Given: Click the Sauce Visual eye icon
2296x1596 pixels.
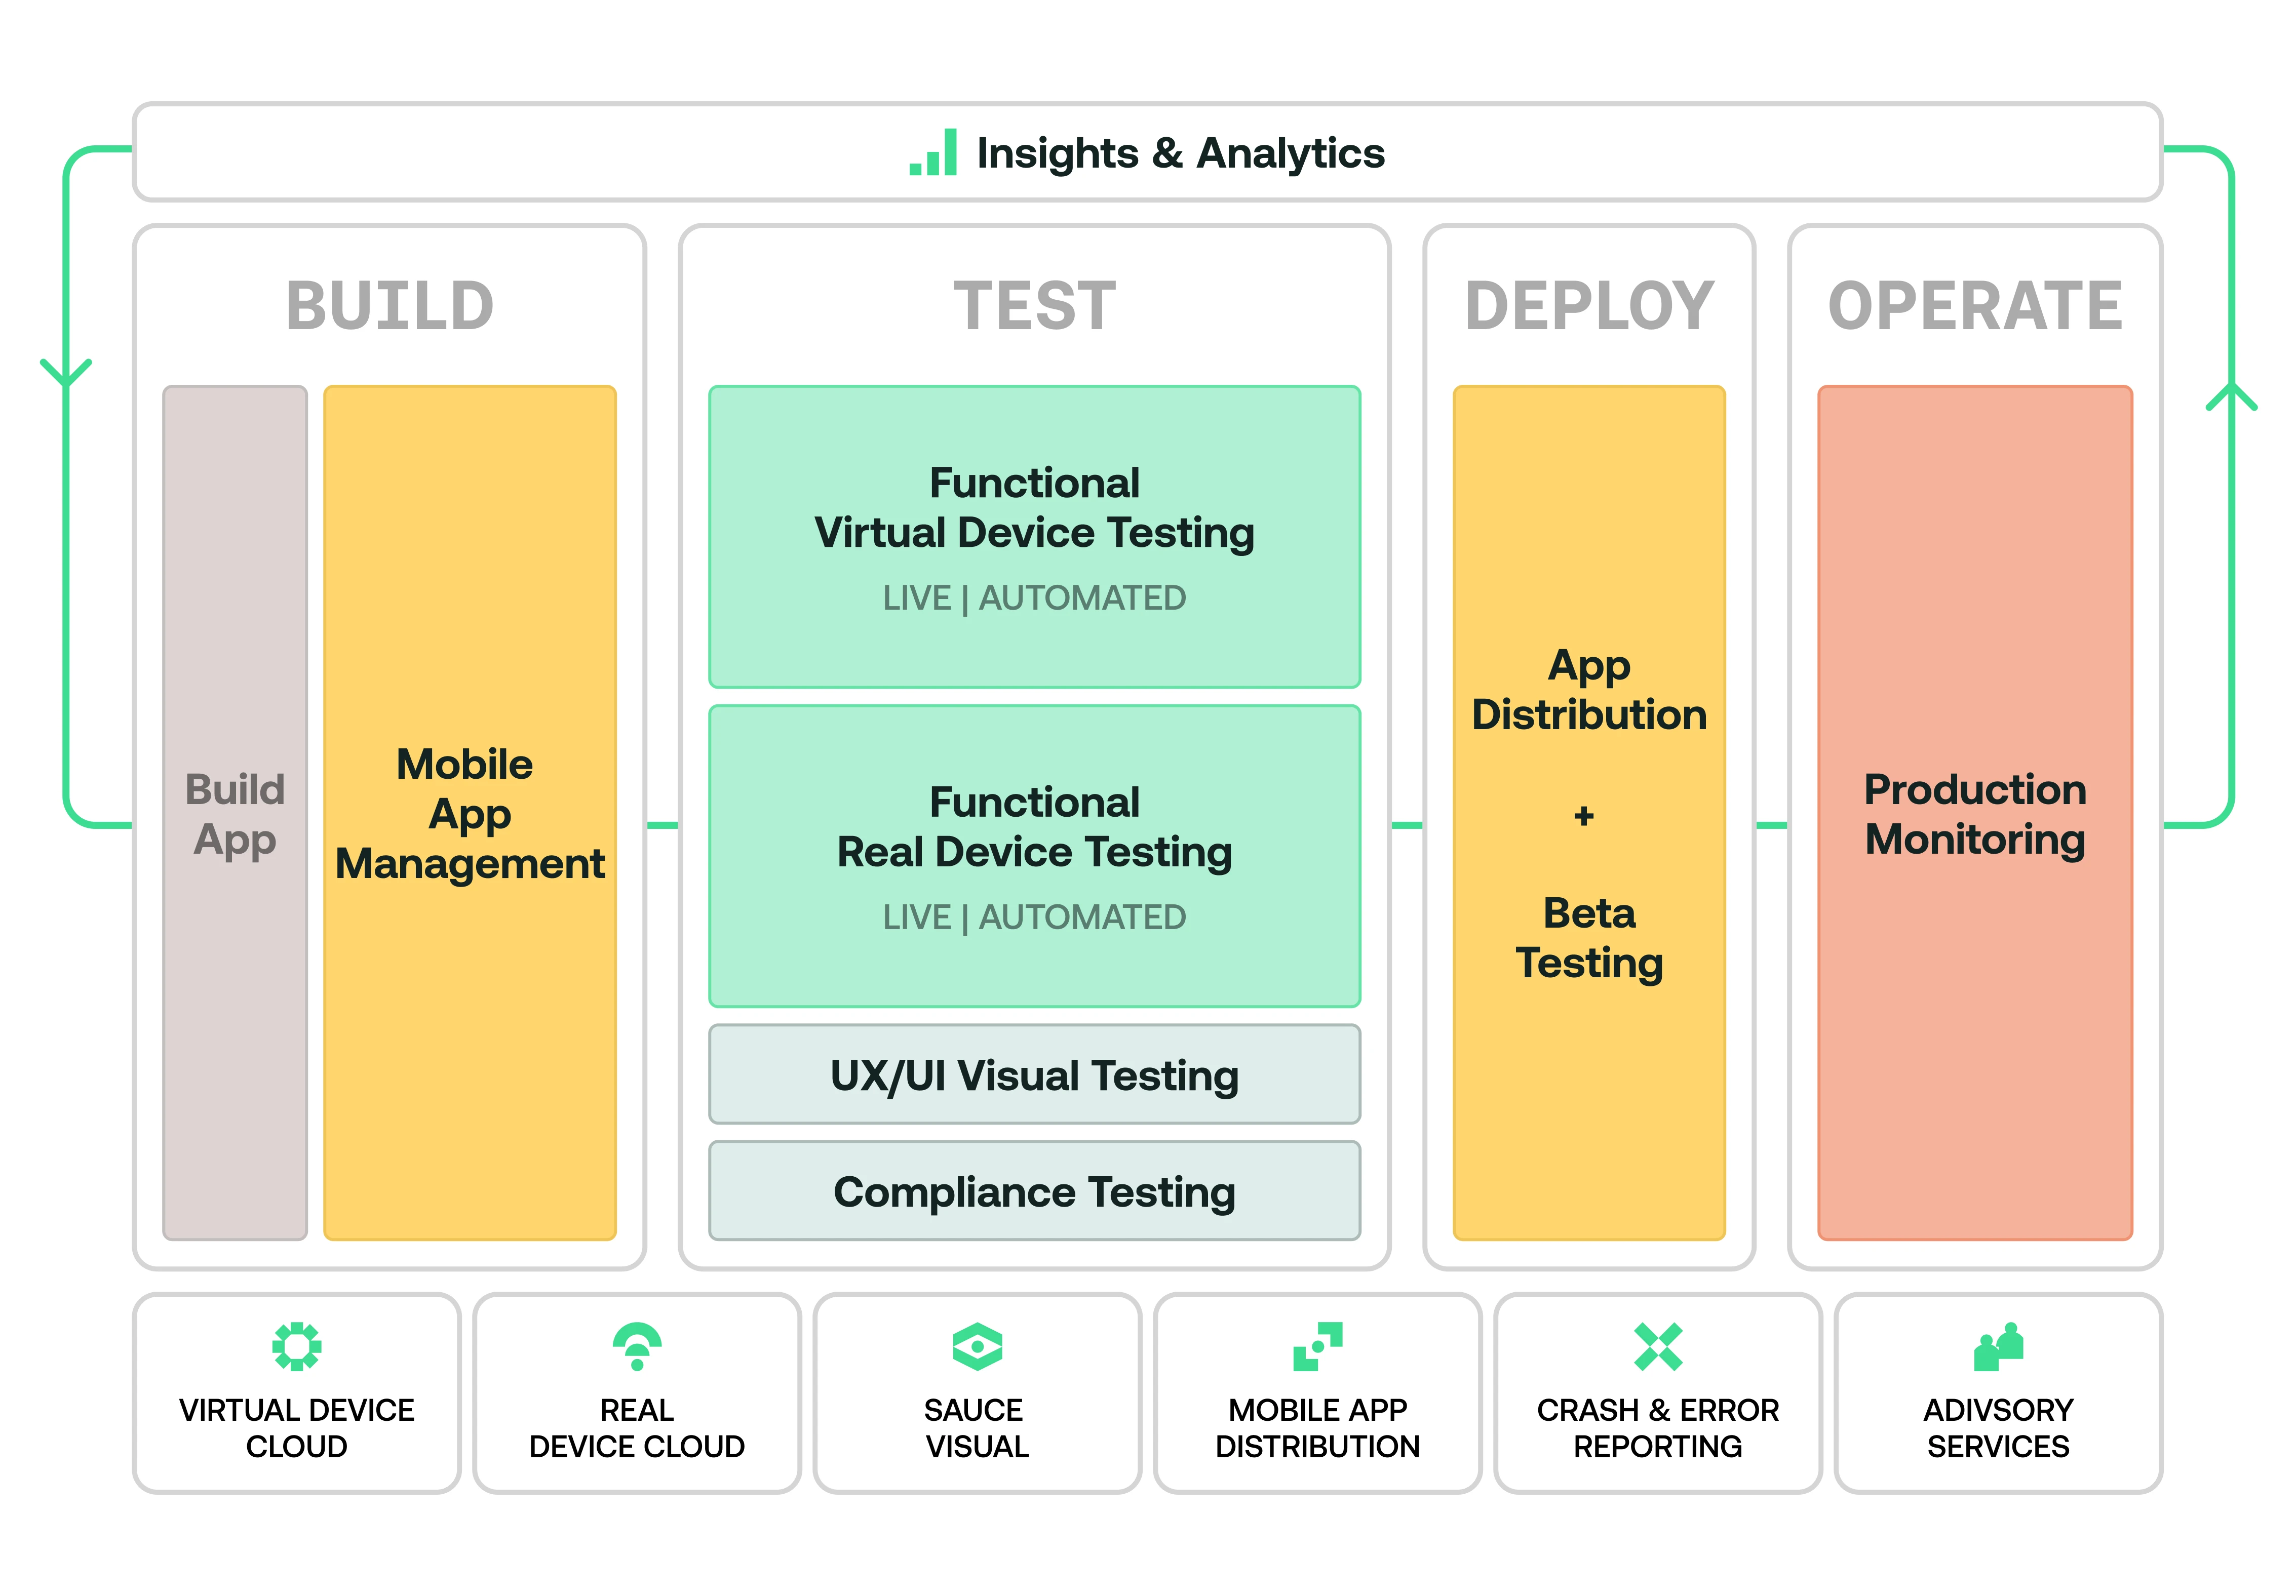Looking at the screenshot, I should click(x=977, y=1346).
